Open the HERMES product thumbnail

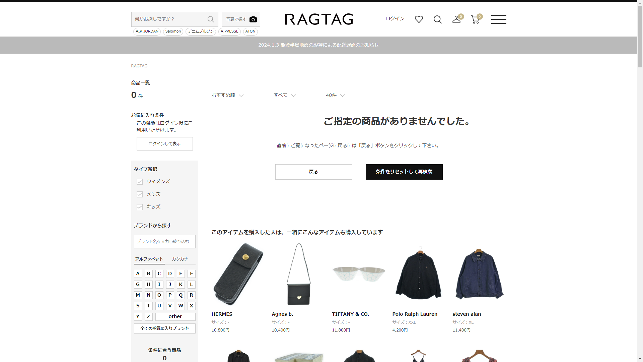(x=238, y=274)
